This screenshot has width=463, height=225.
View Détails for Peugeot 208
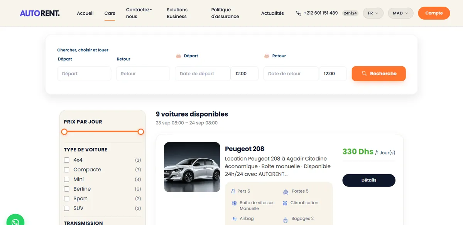369,180
